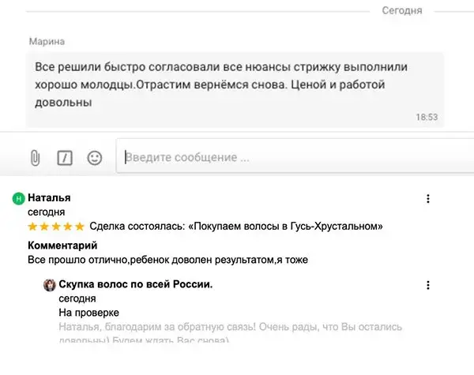This screenshot has height=375, width=474.
Task: Focus the 'Введите сообщение' message field
Action: pyautogui.click(x=295, y=156)
